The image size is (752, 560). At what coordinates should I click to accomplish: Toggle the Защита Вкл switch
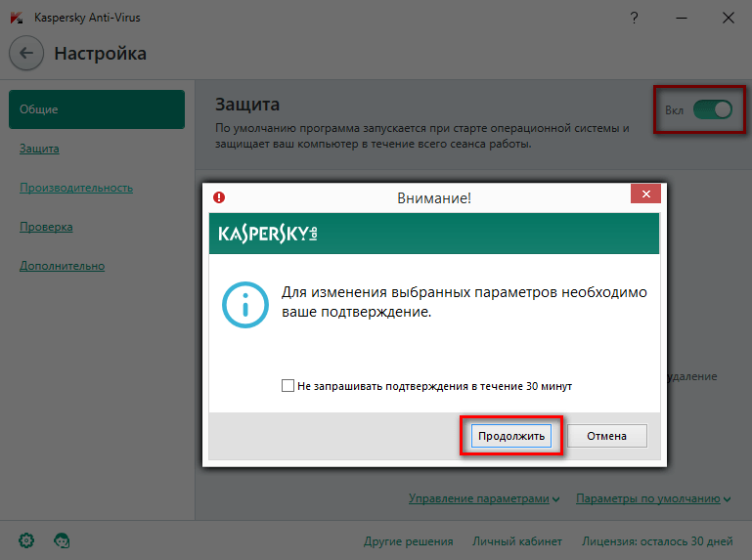713,109
